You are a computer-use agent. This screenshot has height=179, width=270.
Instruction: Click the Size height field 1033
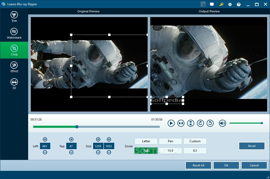point(109,146)
